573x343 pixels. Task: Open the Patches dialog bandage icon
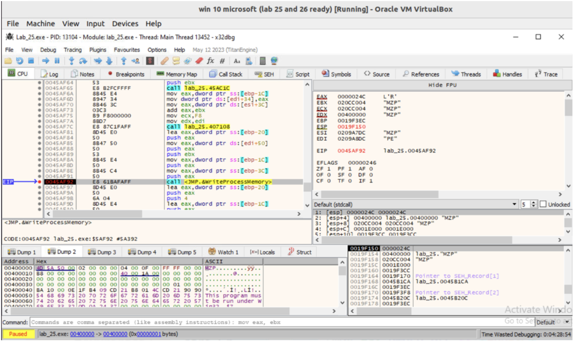(165, 61)
